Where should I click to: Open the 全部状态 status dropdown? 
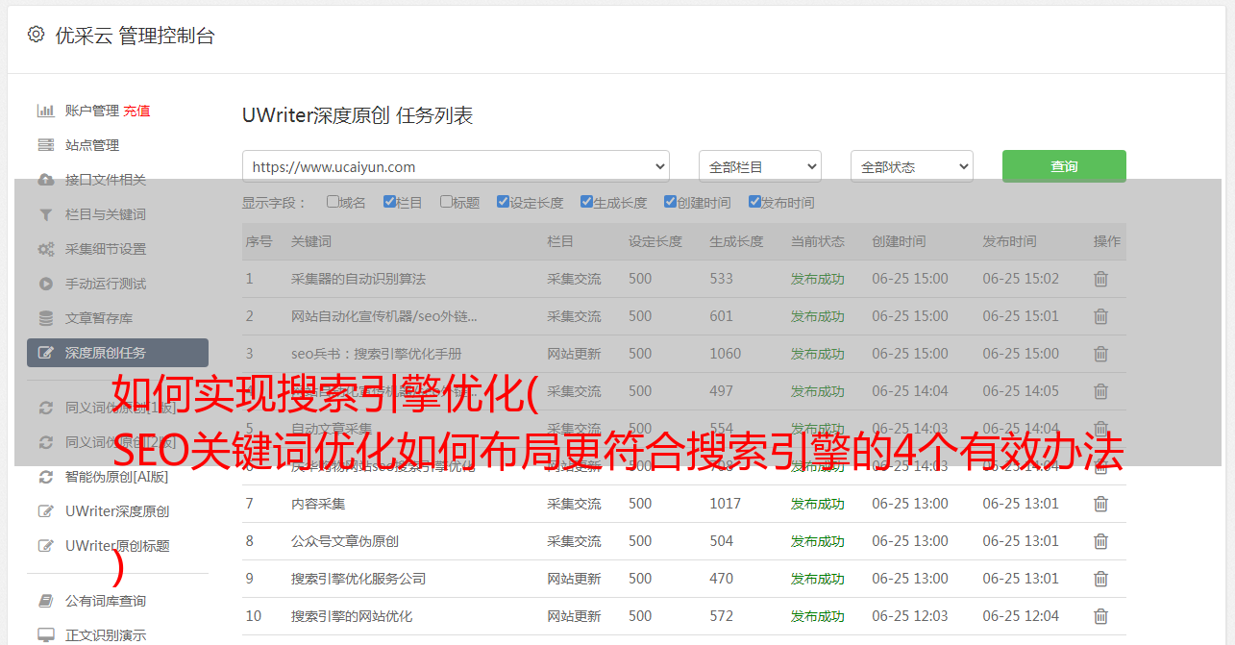coord(911,166)
